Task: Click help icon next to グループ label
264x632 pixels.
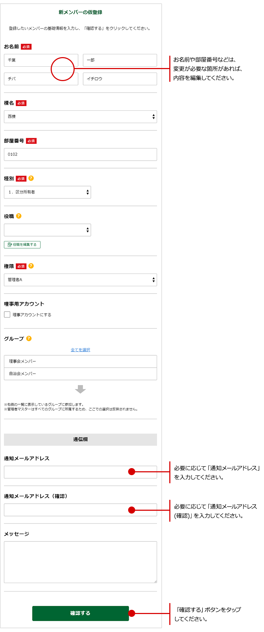Action: [x=29, y=338]
